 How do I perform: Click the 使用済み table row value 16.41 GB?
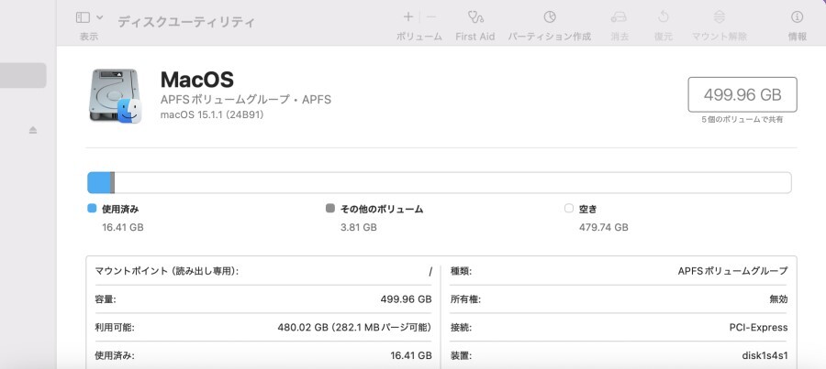(411, 355)
